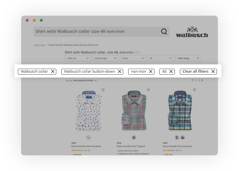Click the search magnifier icon
This screenshot has height=171, width=239.
[164, 32]
